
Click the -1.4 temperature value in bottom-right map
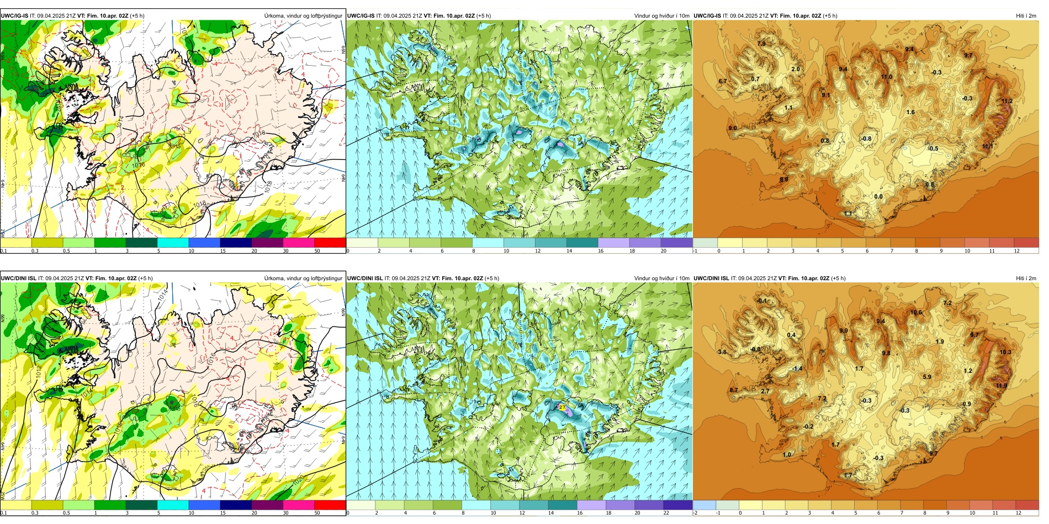[797, 368]
